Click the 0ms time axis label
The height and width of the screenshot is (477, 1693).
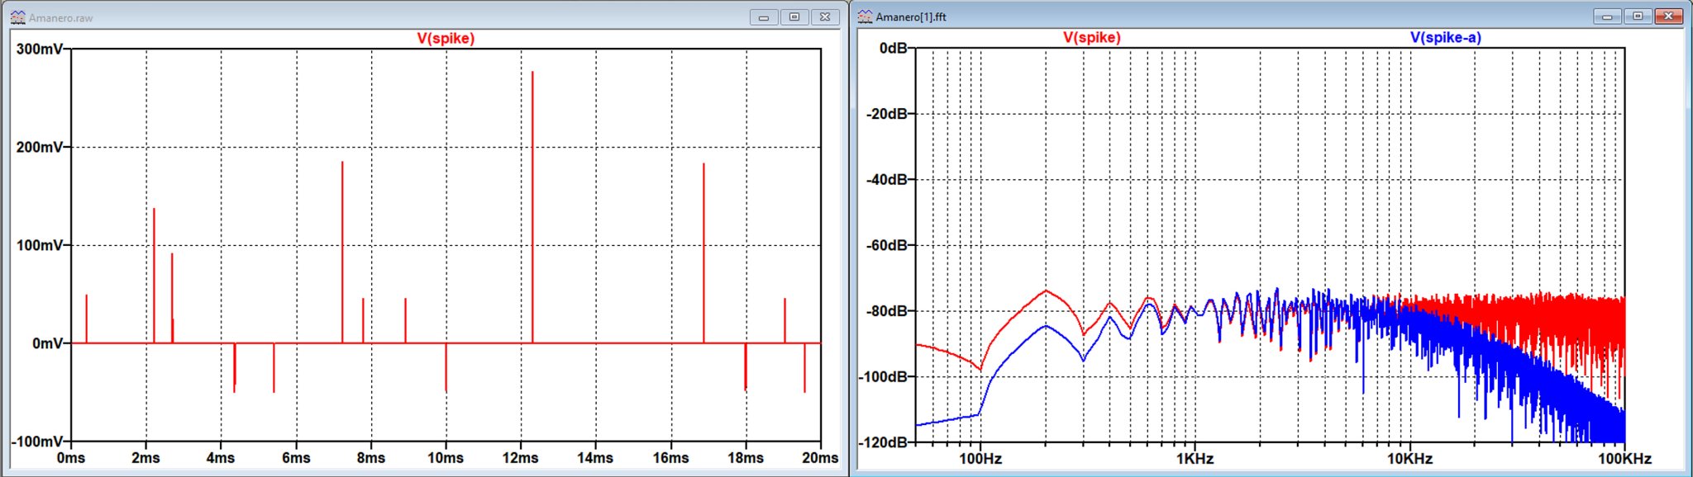pos(71,458)
